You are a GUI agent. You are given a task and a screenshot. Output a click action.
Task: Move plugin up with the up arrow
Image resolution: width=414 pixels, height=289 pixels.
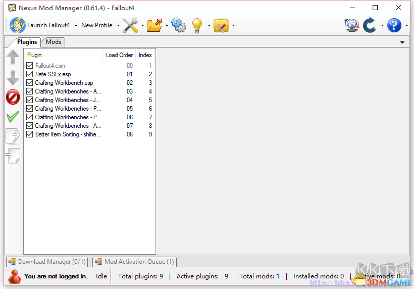pos(13,57)
